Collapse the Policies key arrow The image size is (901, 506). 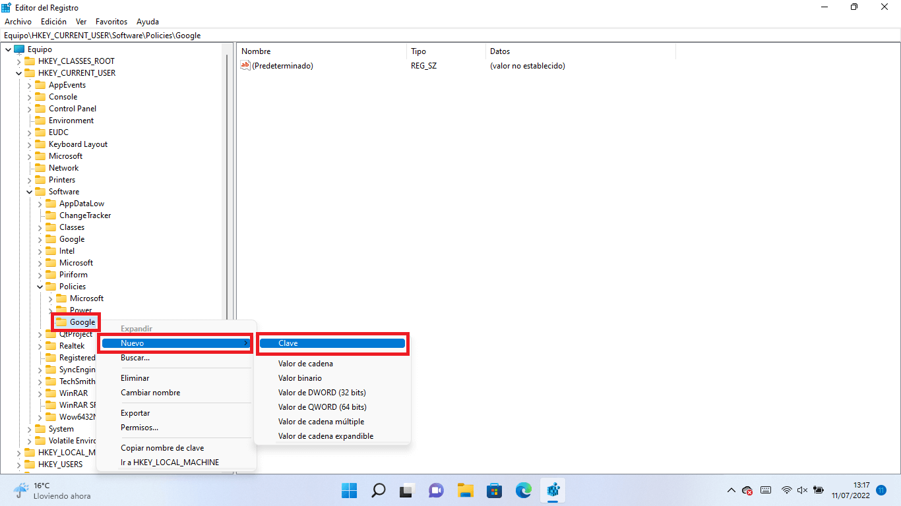(x=40, y=287)
